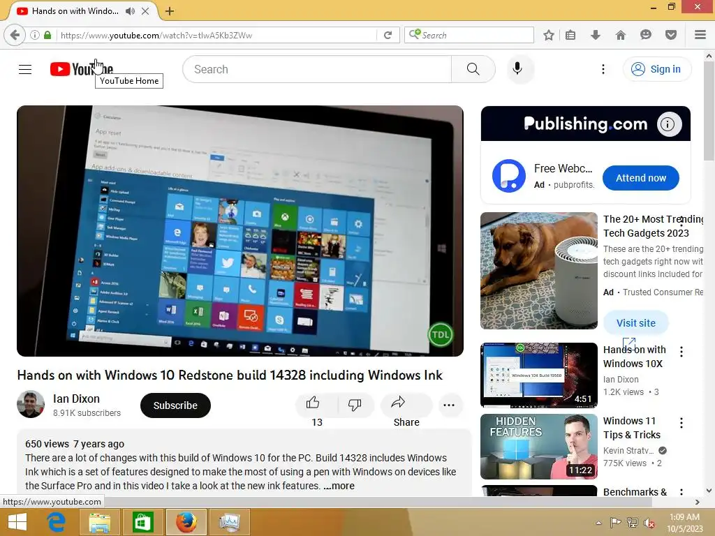Open the Publishing.com ad logo icon
Screen dimensions: 715x536
509,176
